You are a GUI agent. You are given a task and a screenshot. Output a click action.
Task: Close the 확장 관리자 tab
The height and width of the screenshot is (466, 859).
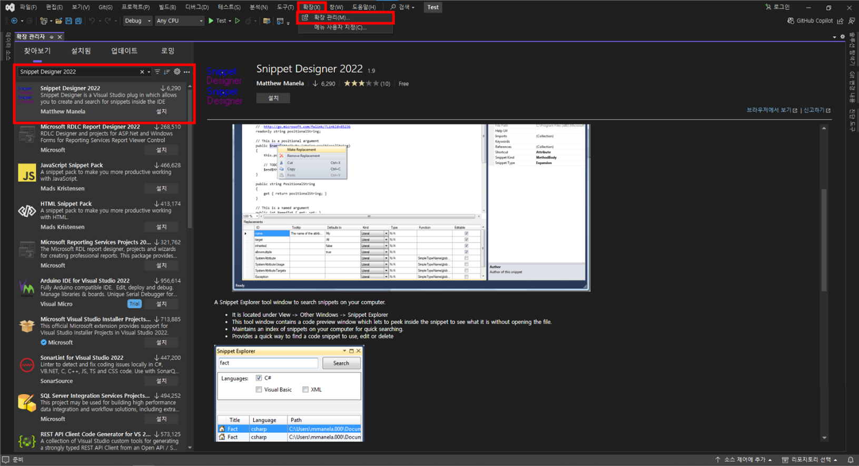tap(60, 37)
